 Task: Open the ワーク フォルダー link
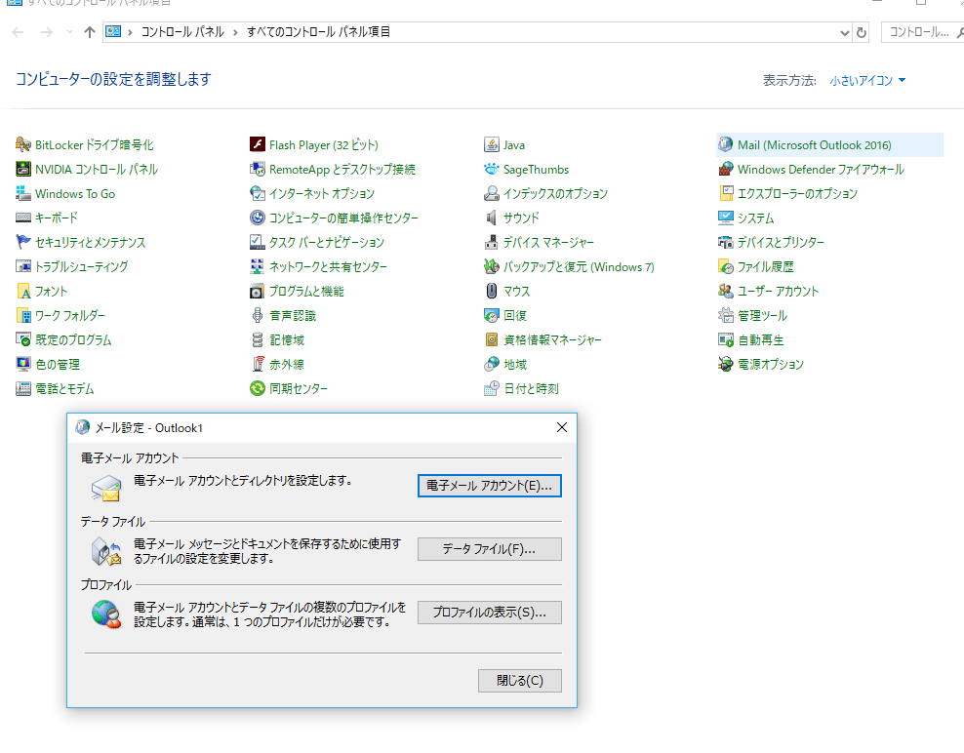pyautogui.click(x=70, y=315)
